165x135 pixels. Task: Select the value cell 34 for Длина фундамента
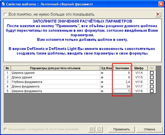click(x=122, y=87)
